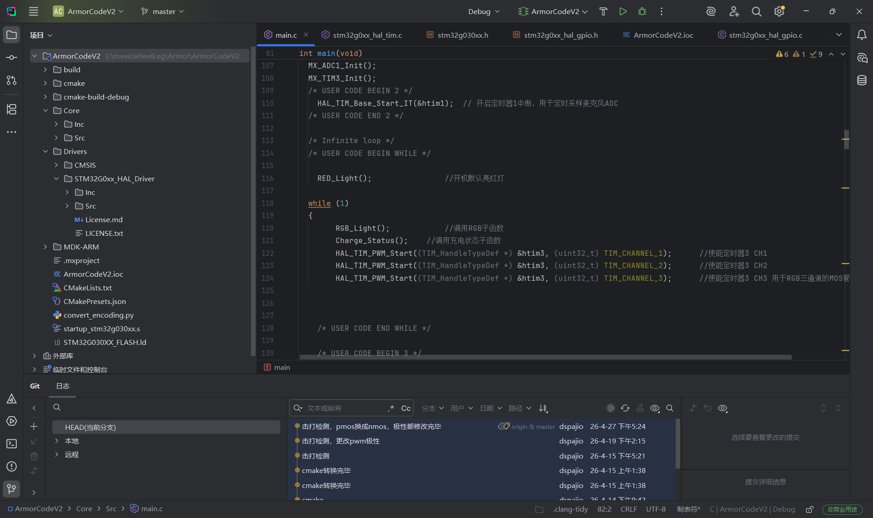Toggle Git log view options eye
Image resolution: width=873 pixels, height=518 pixels.
(x=655, y=408)
